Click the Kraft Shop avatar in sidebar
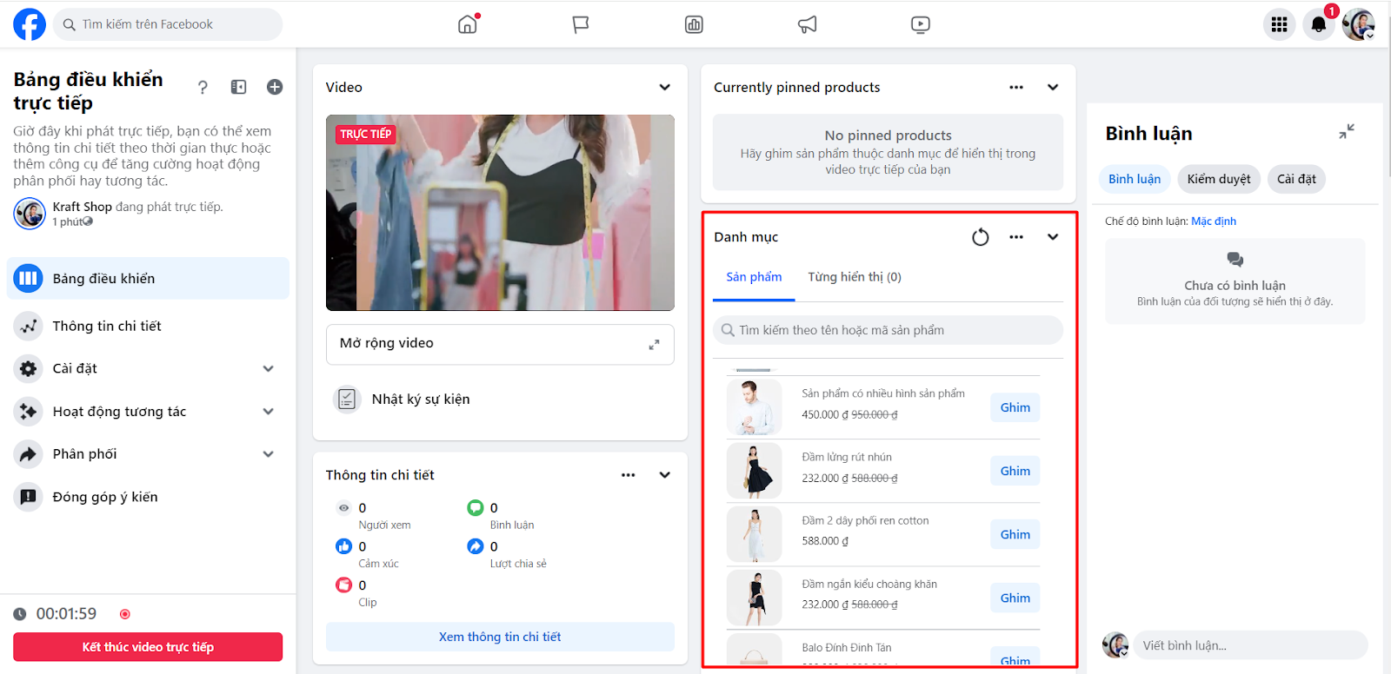 [x=30, y=214]
